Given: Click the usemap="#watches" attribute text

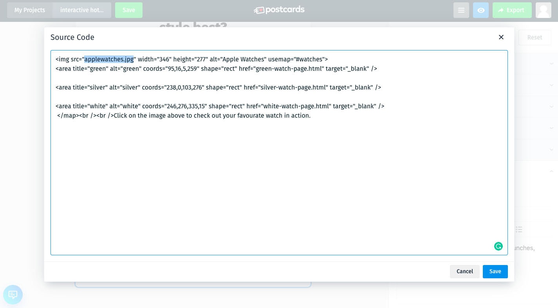Looking at the screenshot, I should click(296, 59).
